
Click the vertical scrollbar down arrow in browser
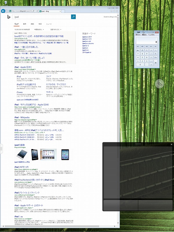click(x=118, y=223)
